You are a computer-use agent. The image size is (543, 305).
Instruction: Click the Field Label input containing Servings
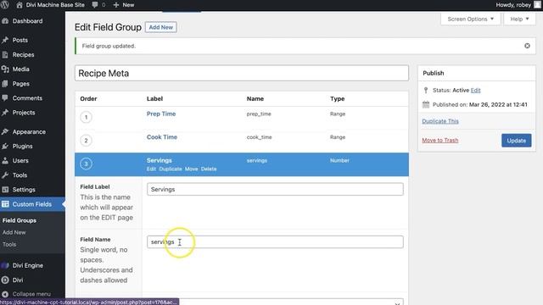[275, 189]
